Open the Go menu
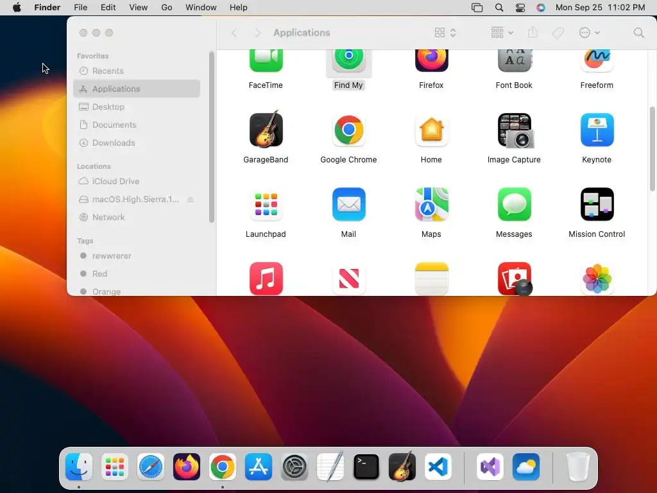Viewport: 657px width, 493px height. [x=167, y=8]
